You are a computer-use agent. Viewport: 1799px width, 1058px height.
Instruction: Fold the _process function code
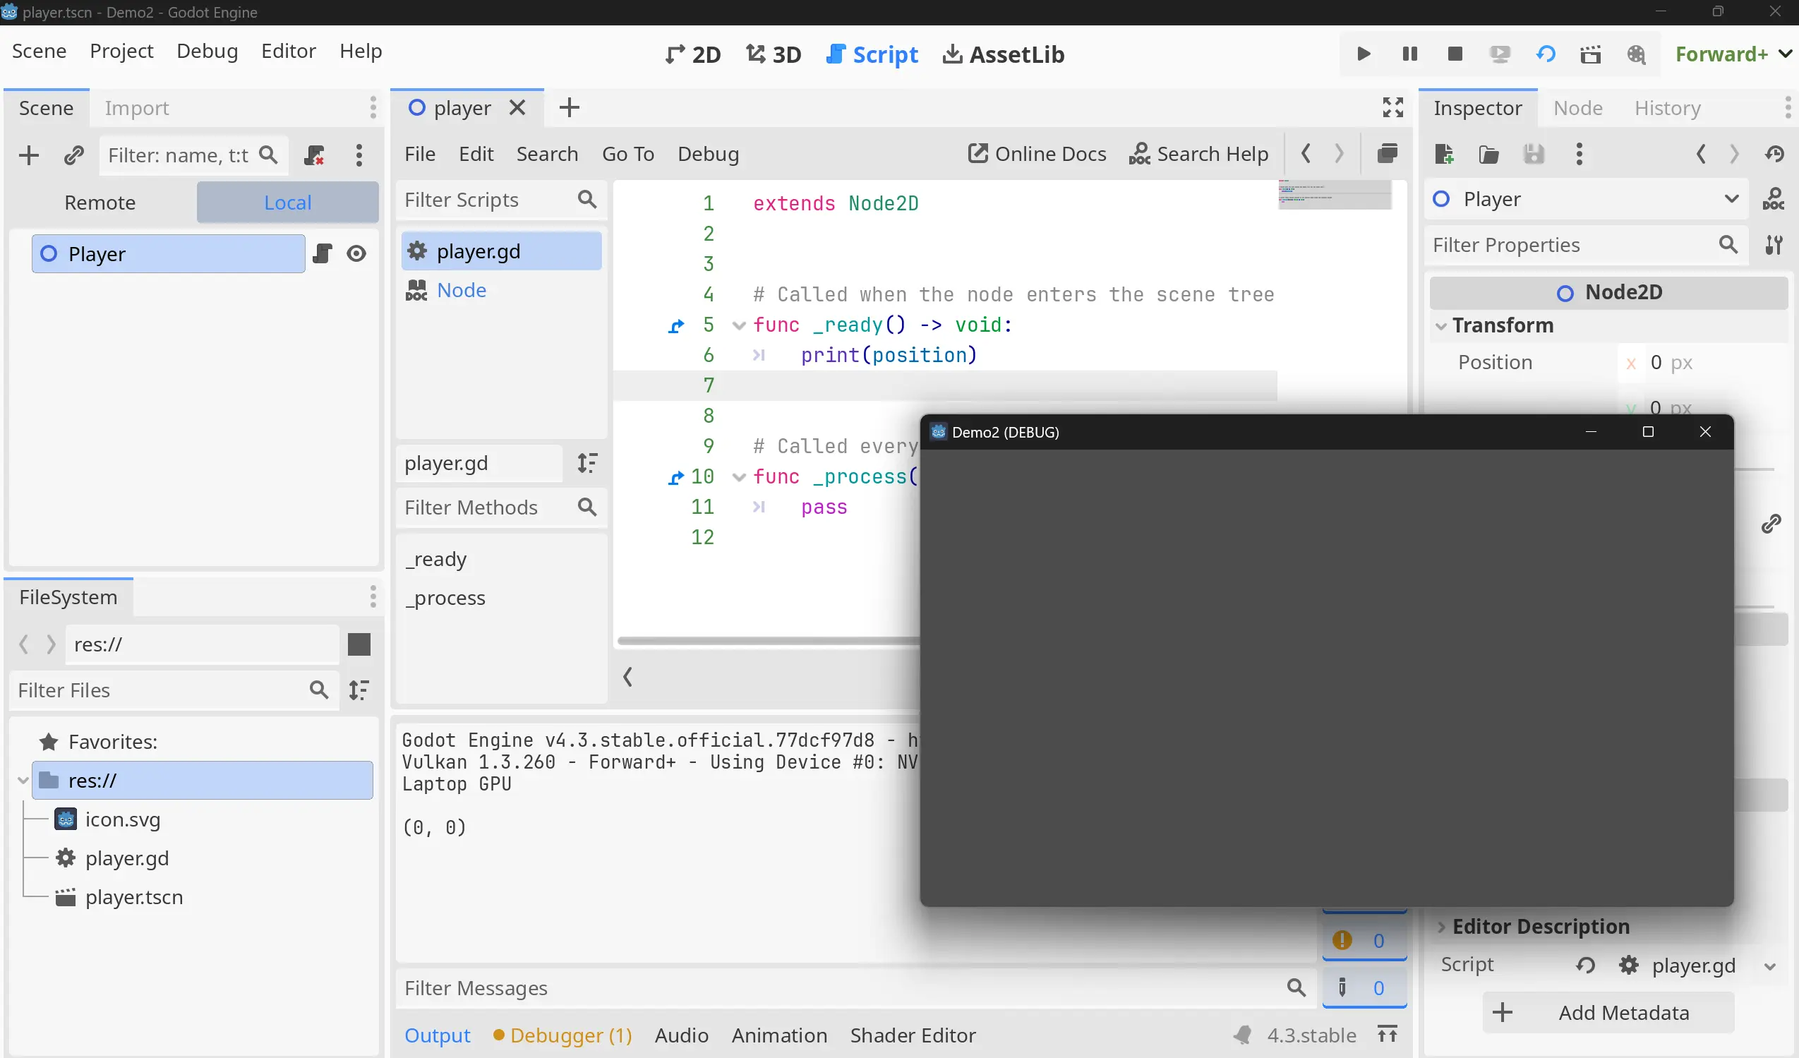[739, 478]
